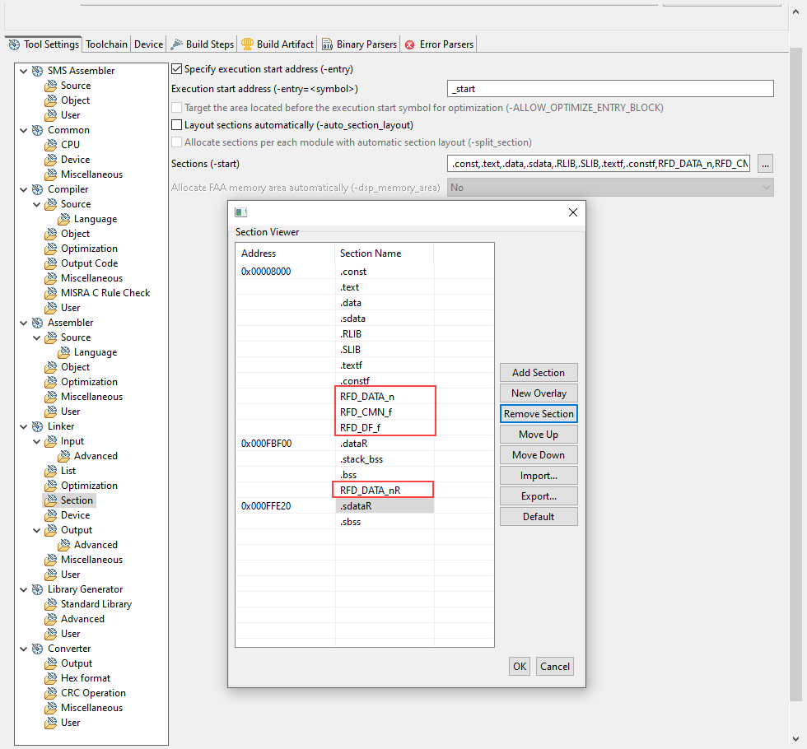Restore sections with the Default button
The width and height of the screenshot is (807, 749).
tap(539, 517)
